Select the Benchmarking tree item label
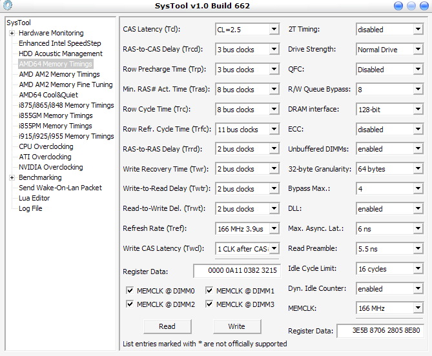432x356 pixels. (x=40, y=177)
